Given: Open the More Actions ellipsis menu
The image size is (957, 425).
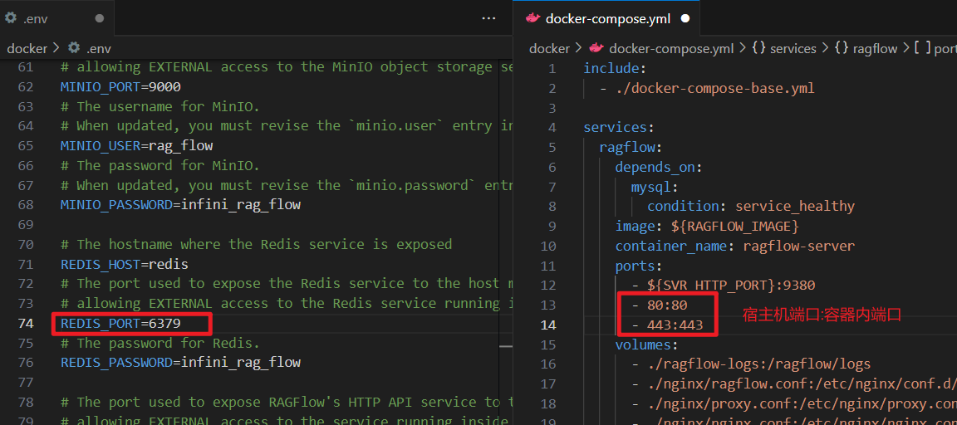Looking at the screenshot, I should [x=488, y=17].
